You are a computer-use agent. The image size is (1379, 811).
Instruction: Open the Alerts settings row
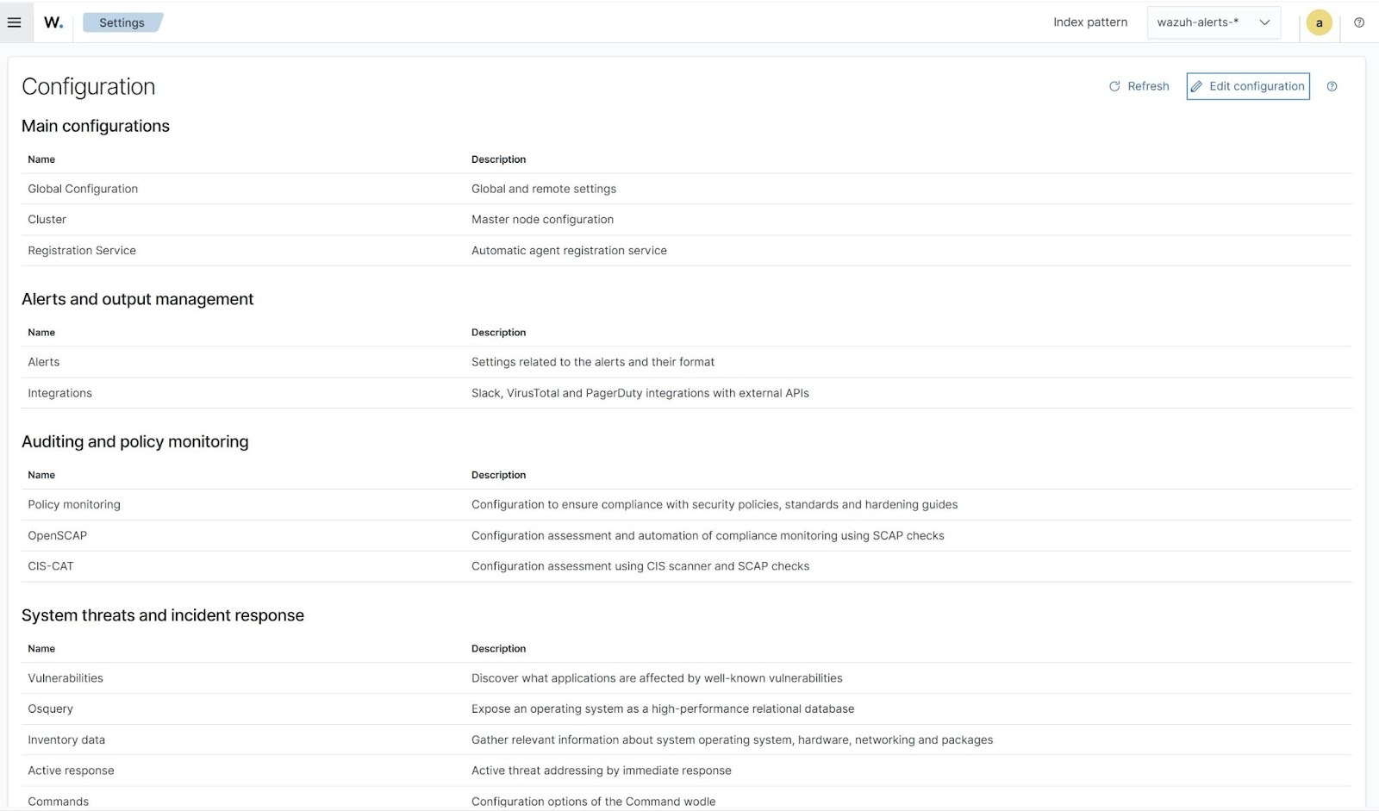tap(43, 362)
